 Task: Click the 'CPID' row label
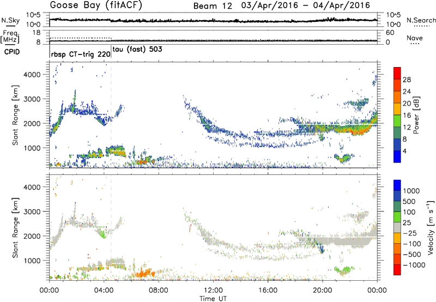(12, 52)
